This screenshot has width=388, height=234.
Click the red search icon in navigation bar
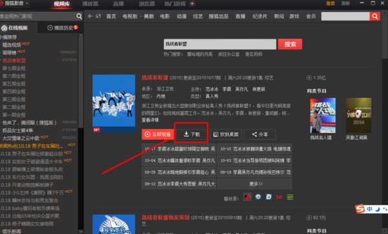pyautogui.click(x=375, y=17)
